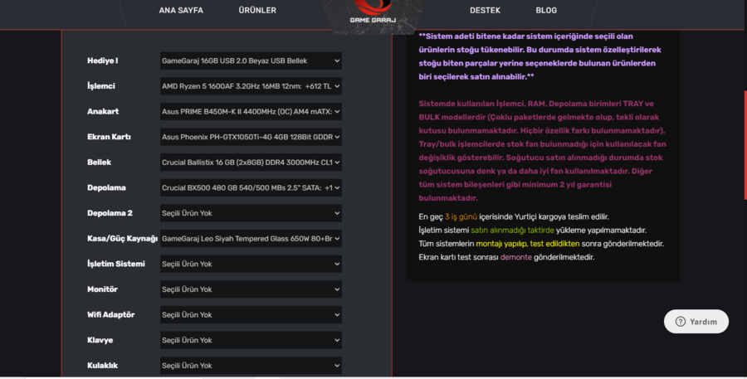Expand the Bellek Crucial Ballistix dropdown
This screenshot has width=747, height=379.
tap(251, 163)
